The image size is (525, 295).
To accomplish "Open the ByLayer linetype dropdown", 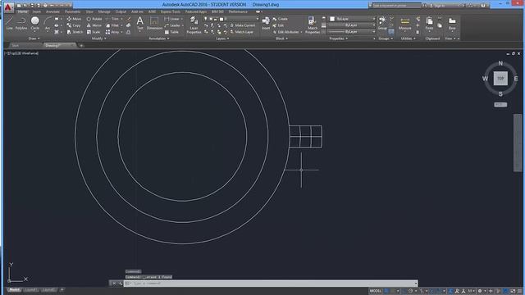I will point(352,31).
